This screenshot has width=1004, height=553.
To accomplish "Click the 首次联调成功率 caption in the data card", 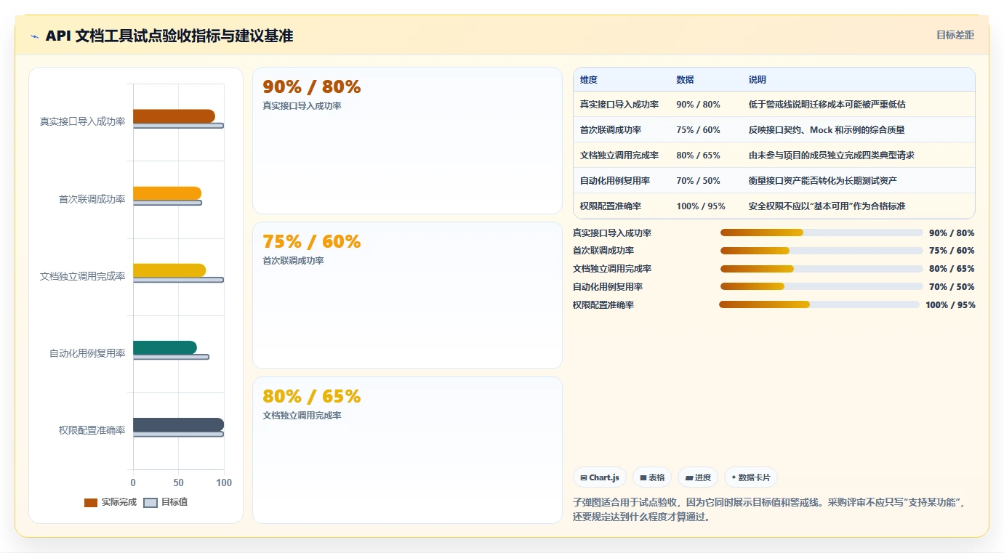I will [x=293, y=261].
